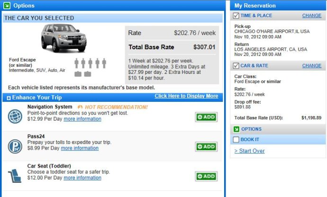Click the toddler car seat icon
327x197 pixels.
15,176
